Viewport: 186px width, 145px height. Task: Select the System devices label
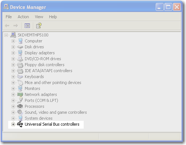[x=38, y=118]
